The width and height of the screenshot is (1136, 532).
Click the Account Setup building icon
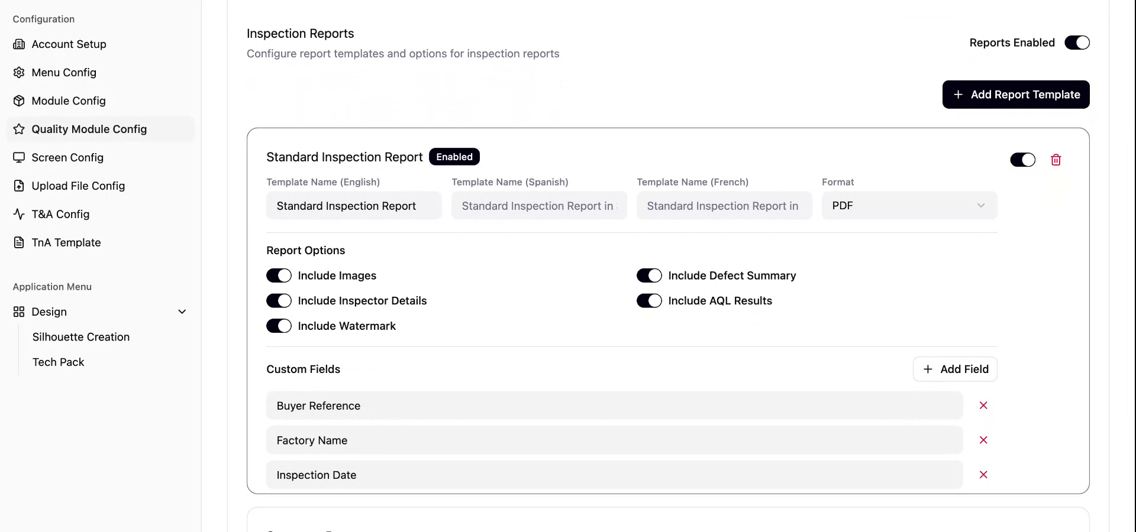click(x=19, y=44)
